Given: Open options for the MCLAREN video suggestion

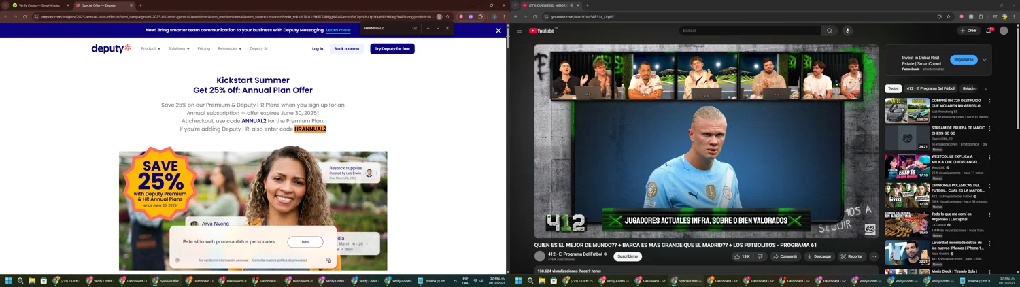Looking at the screenshot, I should (989, 101).
